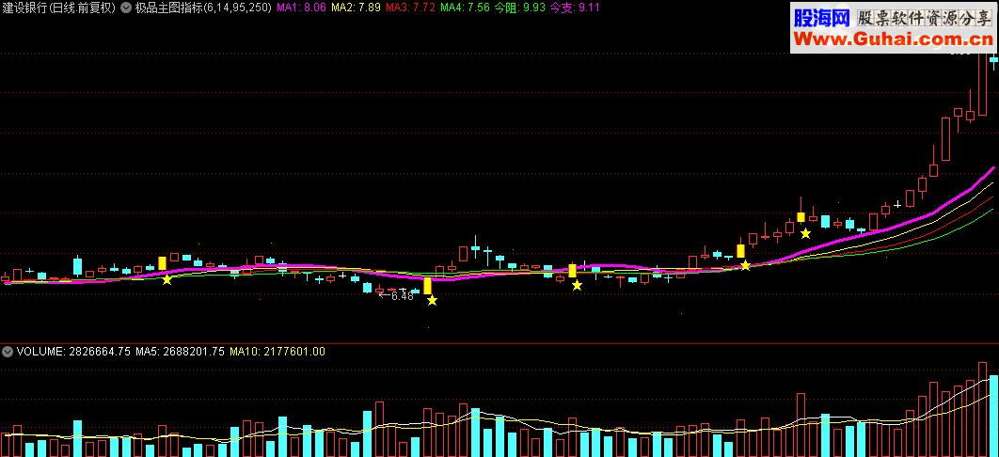999x457 pixels.
Task: Click the yellow star beside the 6.48 label
Action: pos(432,300)
